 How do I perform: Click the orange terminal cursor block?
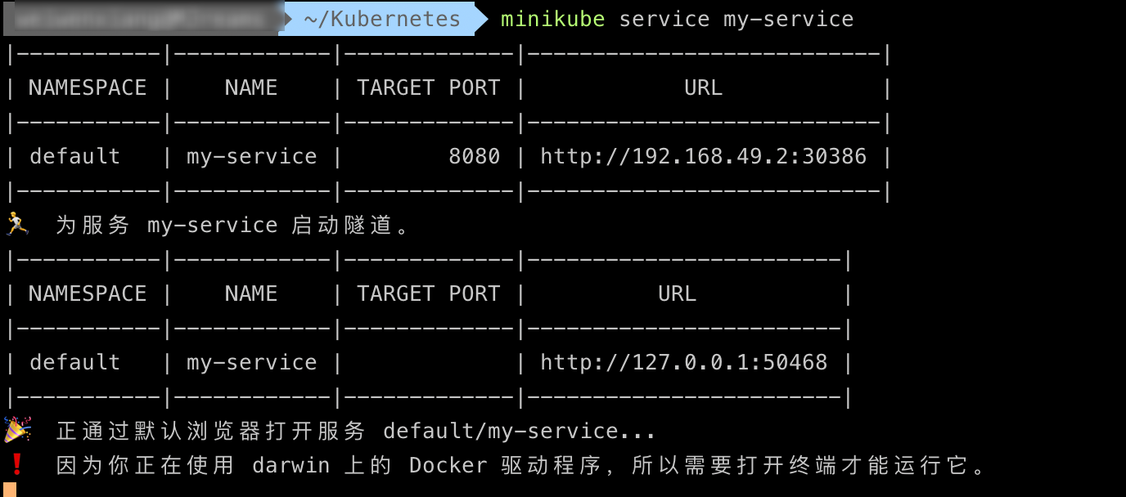coord(10,490)
